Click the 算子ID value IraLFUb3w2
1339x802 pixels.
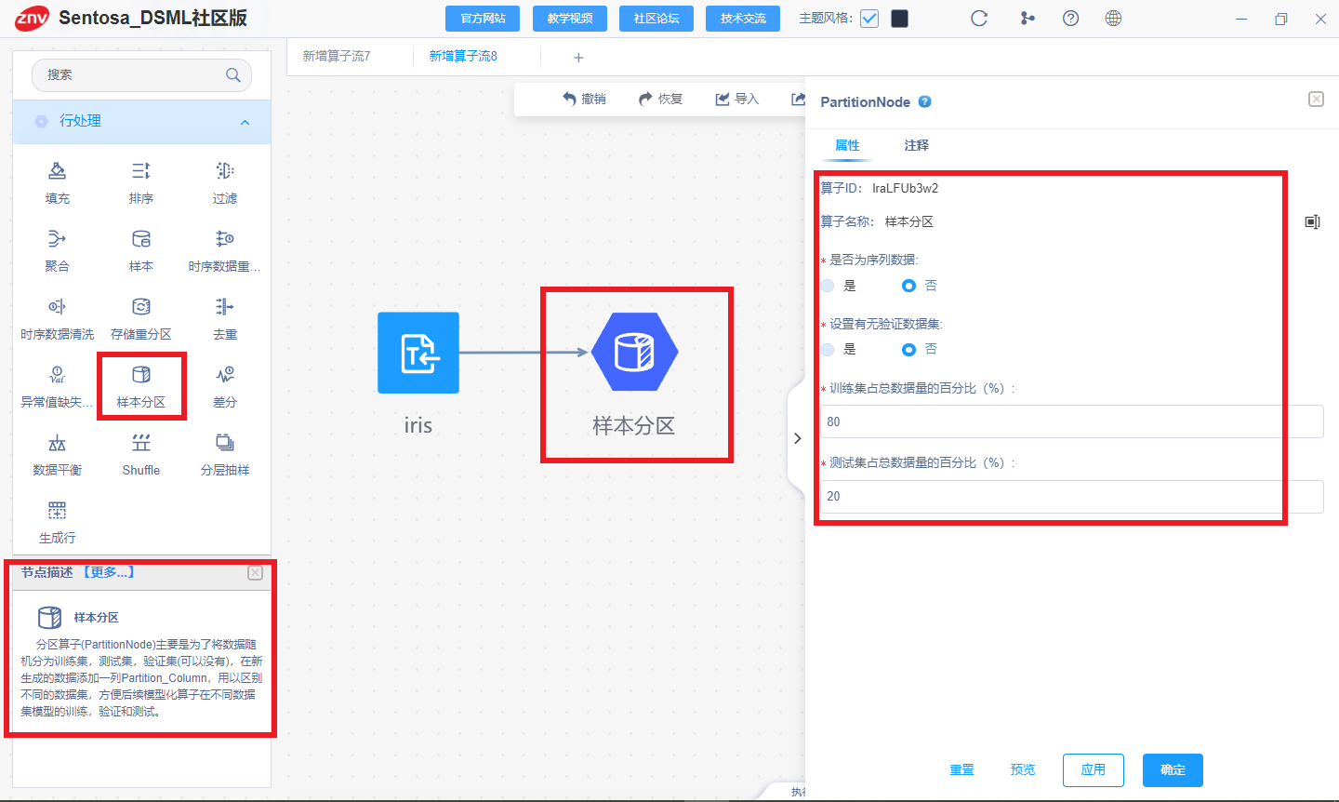click(905, 188)
